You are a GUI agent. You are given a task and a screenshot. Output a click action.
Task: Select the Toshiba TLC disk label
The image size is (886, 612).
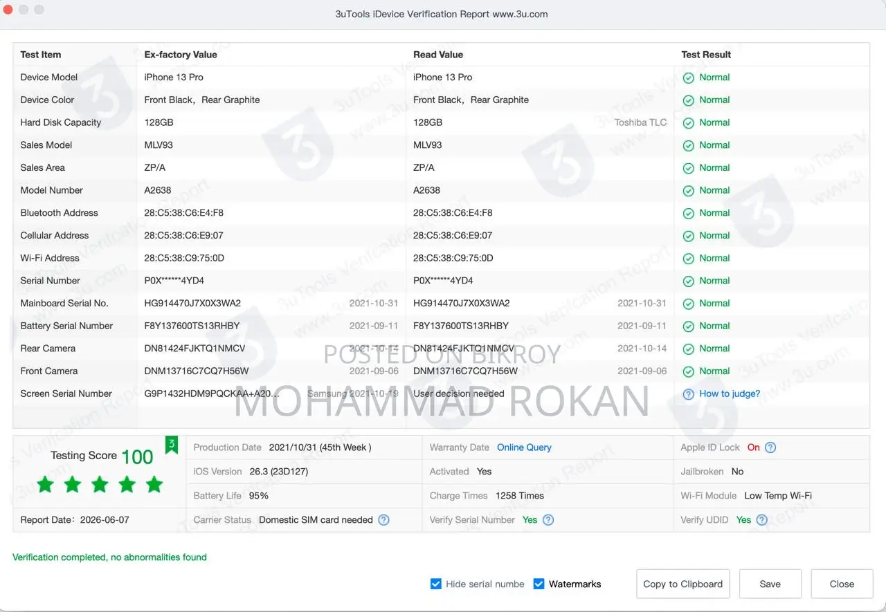coord(641,122)
